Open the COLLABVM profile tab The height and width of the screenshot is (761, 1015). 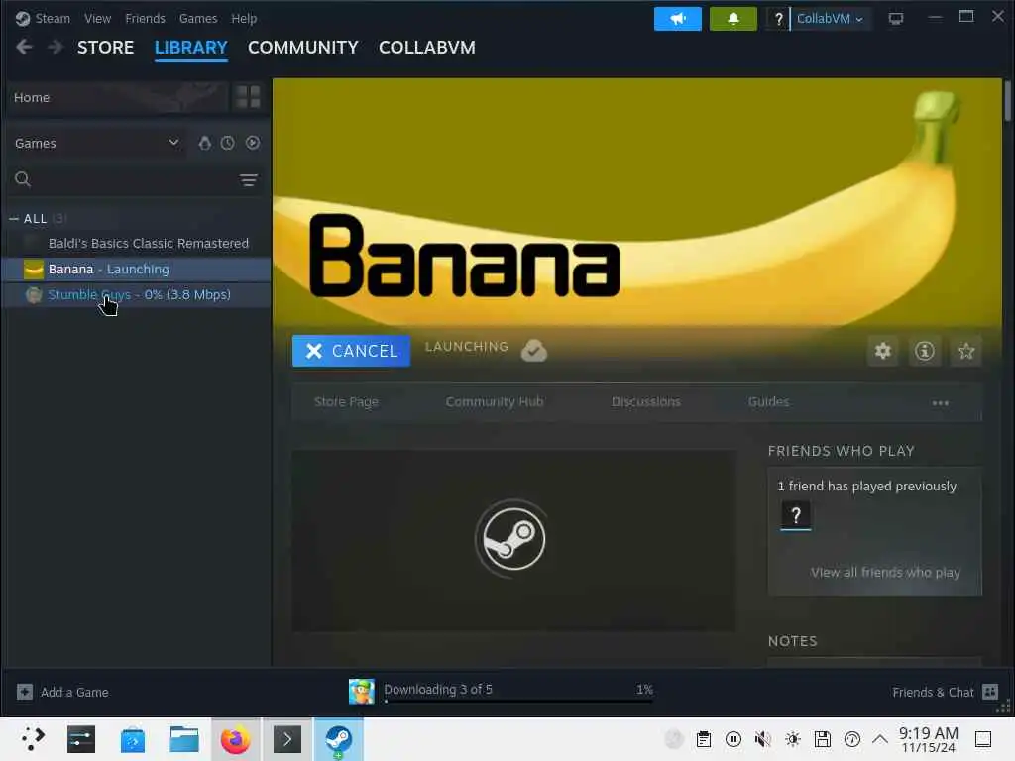tap(426, 48)
